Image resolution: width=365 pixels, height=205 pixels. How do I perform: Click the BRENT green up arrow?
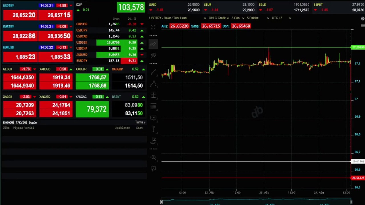143,97
